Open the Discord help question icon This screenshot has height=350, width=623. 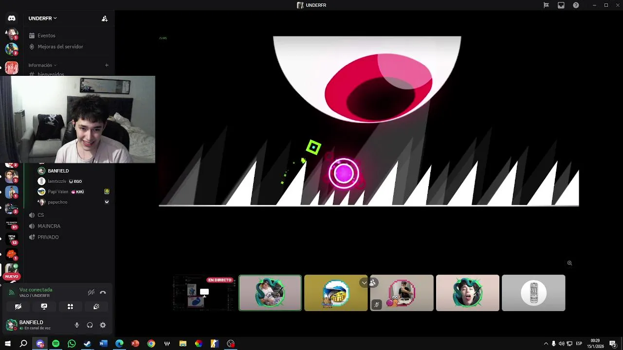point(576,5)
